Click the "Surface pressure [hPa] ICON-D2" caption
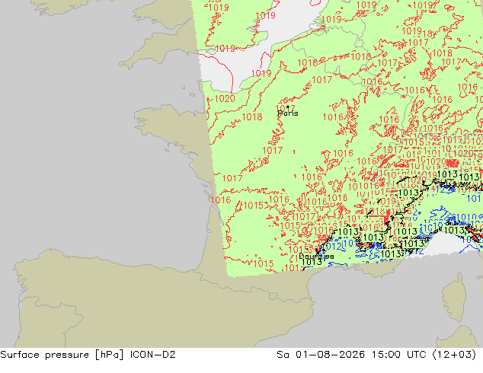Image resolution: width=483 pixels, height=373 pixels. click(x=88, y=355)
